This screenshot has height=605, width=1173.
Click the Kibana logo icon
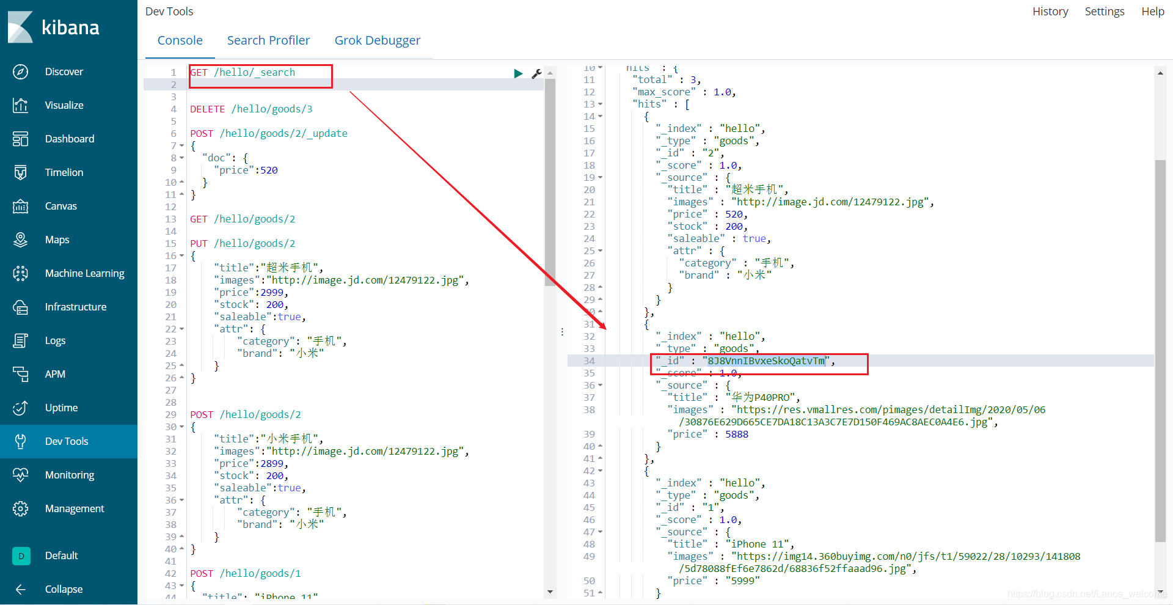pyautogui.click(x=20, y=28)
